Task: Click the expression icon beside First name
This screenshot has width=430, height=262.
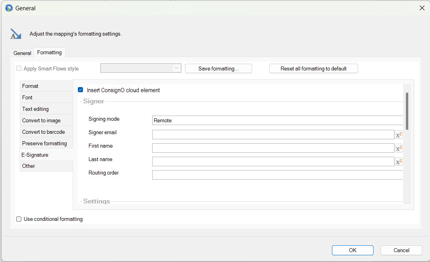Action: pos(398,148)
